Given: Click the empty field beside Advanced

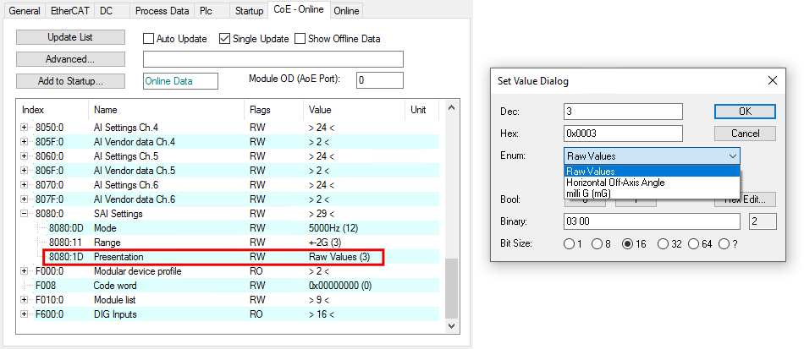Looking at the screenshot, I should 273,59.
